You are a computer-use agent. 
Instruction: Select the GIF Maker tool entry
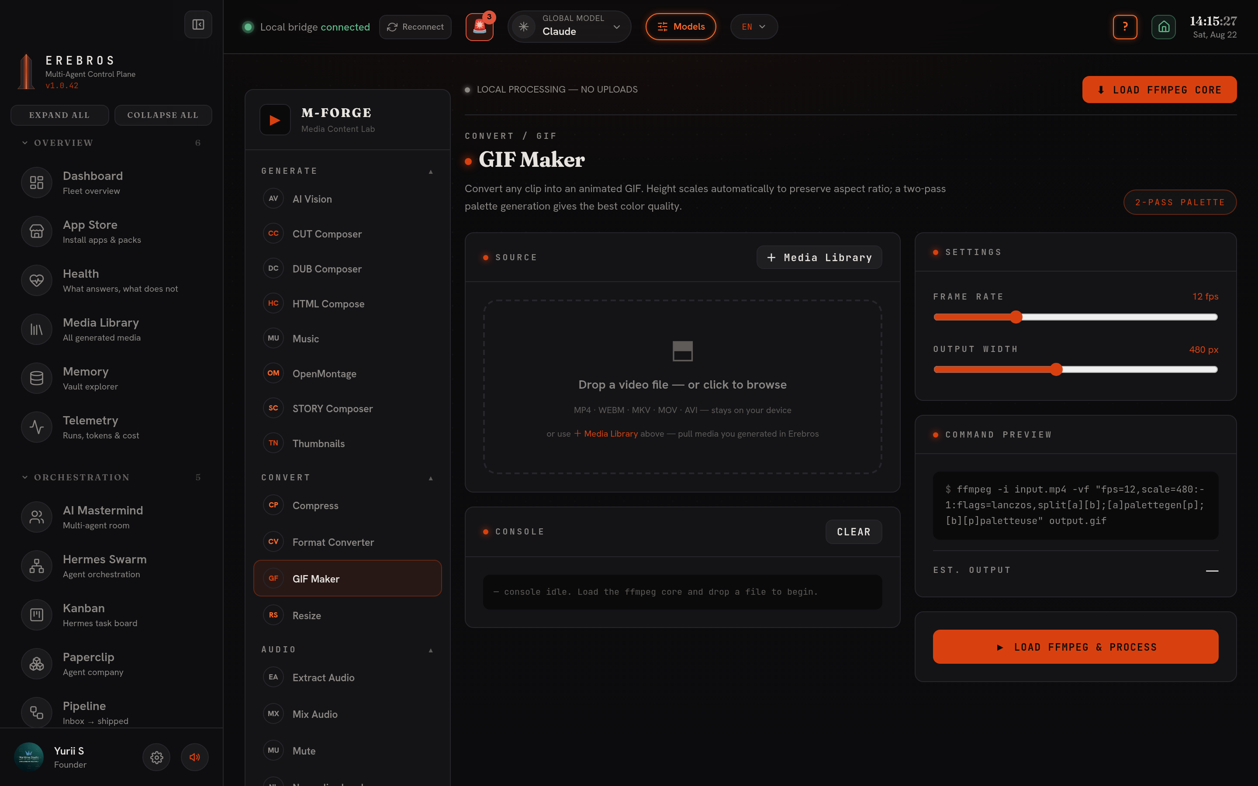(347, 578)
